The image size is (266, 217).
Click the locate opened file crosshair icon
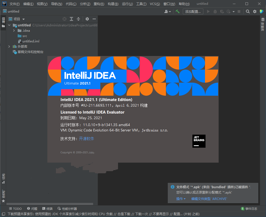[x=64, y=19]
